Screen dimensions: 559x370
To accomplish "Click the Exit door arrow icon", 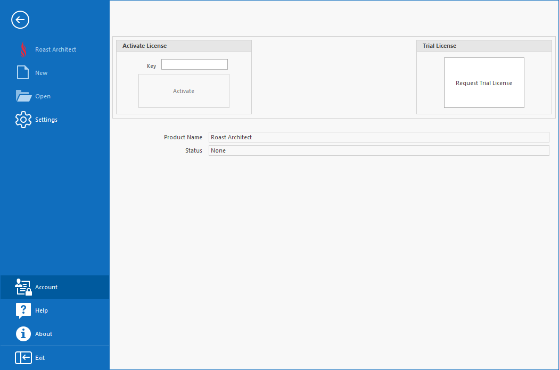I will (23, 358).
